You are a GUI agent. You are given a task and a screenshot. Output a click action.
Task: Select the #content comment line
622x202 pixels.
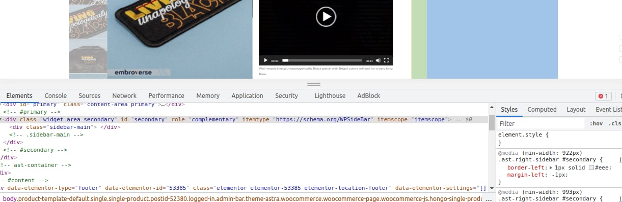point(24,180)
